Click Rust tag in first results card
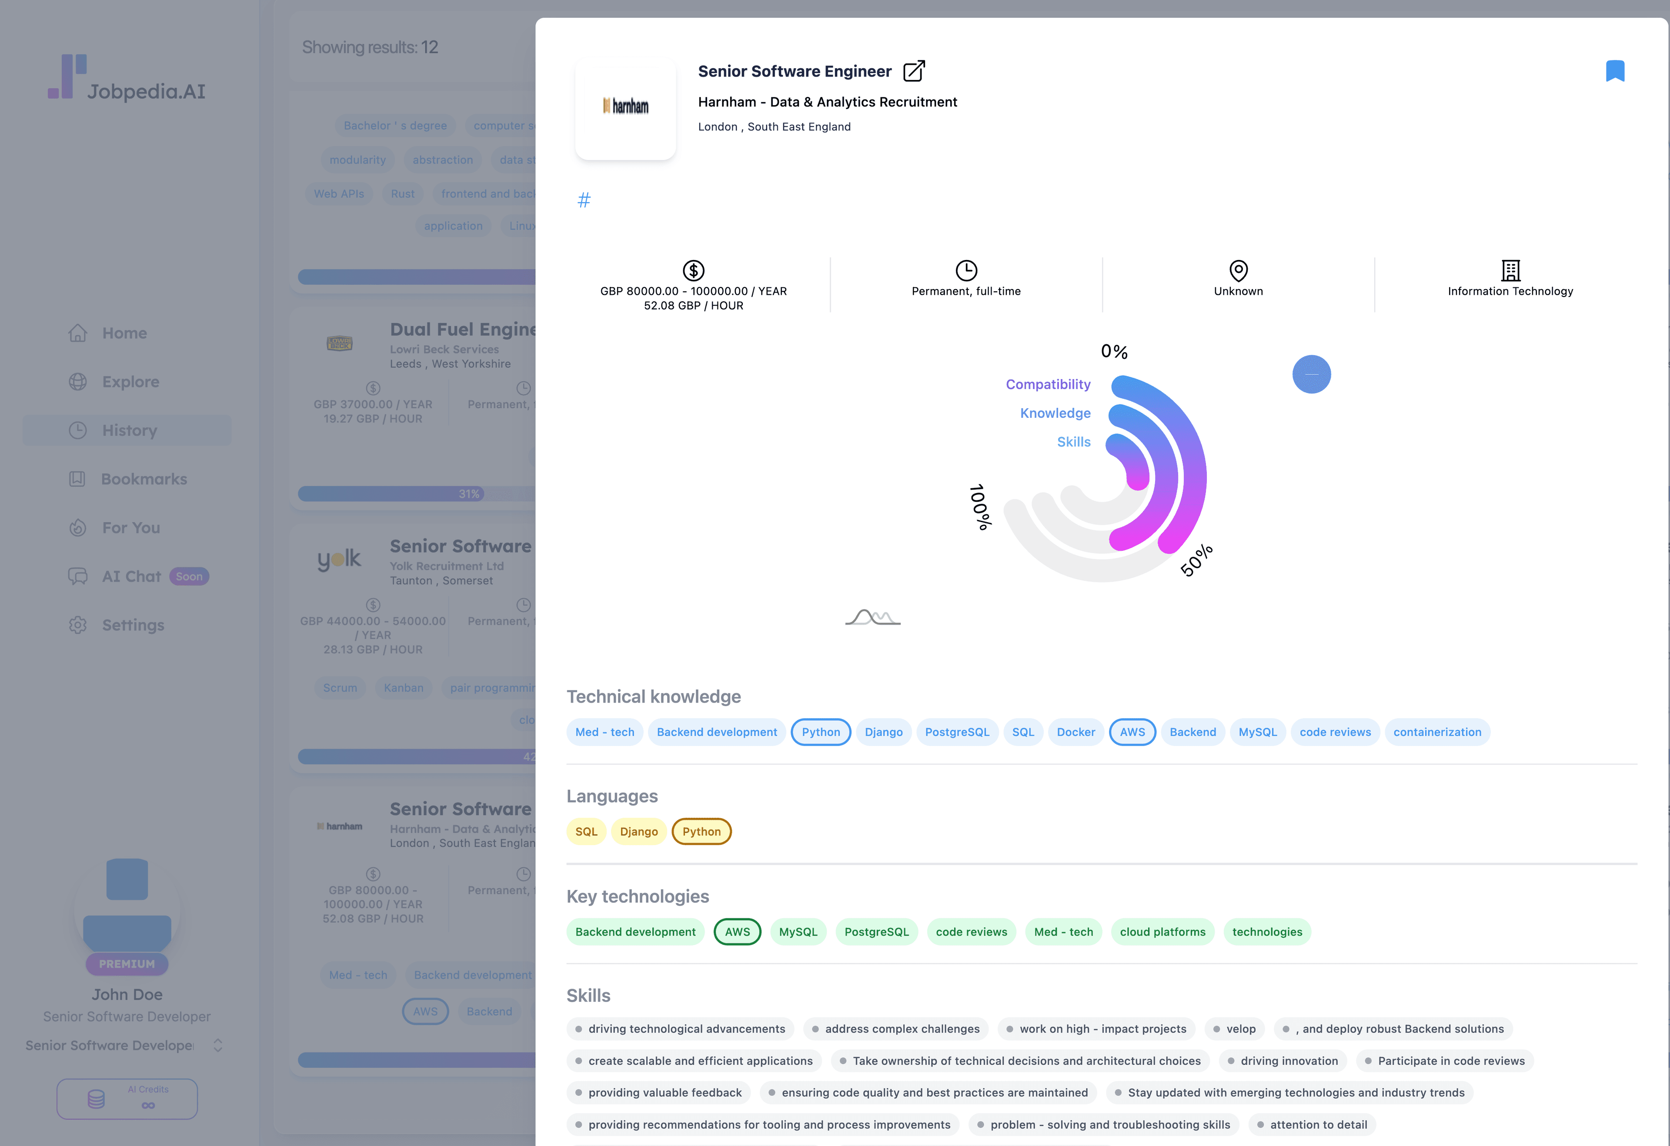The image size is (1670, 1146). (402, 194)
